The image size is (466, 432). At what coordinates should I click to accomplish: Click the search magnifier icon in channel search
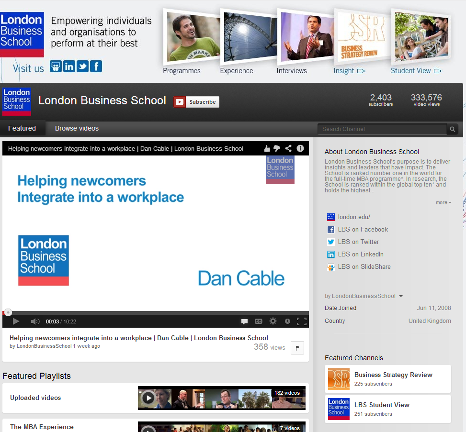coord(452,129)
